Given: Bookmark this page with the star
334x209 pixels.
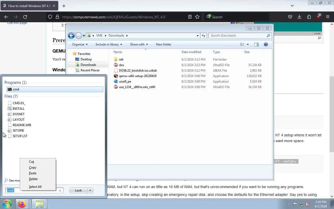Looking at the screenshot, I should (x=197, y=17).
